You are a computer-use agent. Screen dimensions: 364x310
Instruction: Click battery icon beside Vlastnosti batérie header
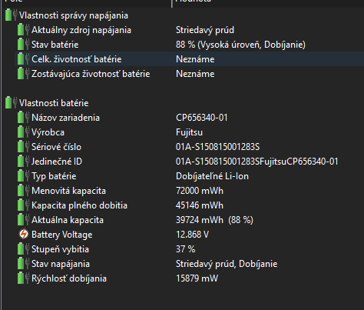click(x=12, y=103)
